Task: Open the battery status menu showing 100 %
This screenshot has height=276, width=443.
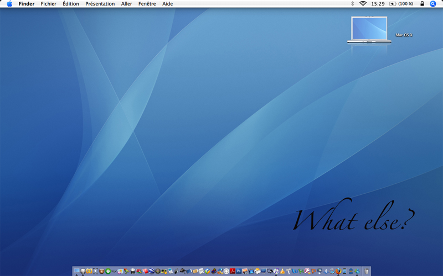Action: [401, 4]
